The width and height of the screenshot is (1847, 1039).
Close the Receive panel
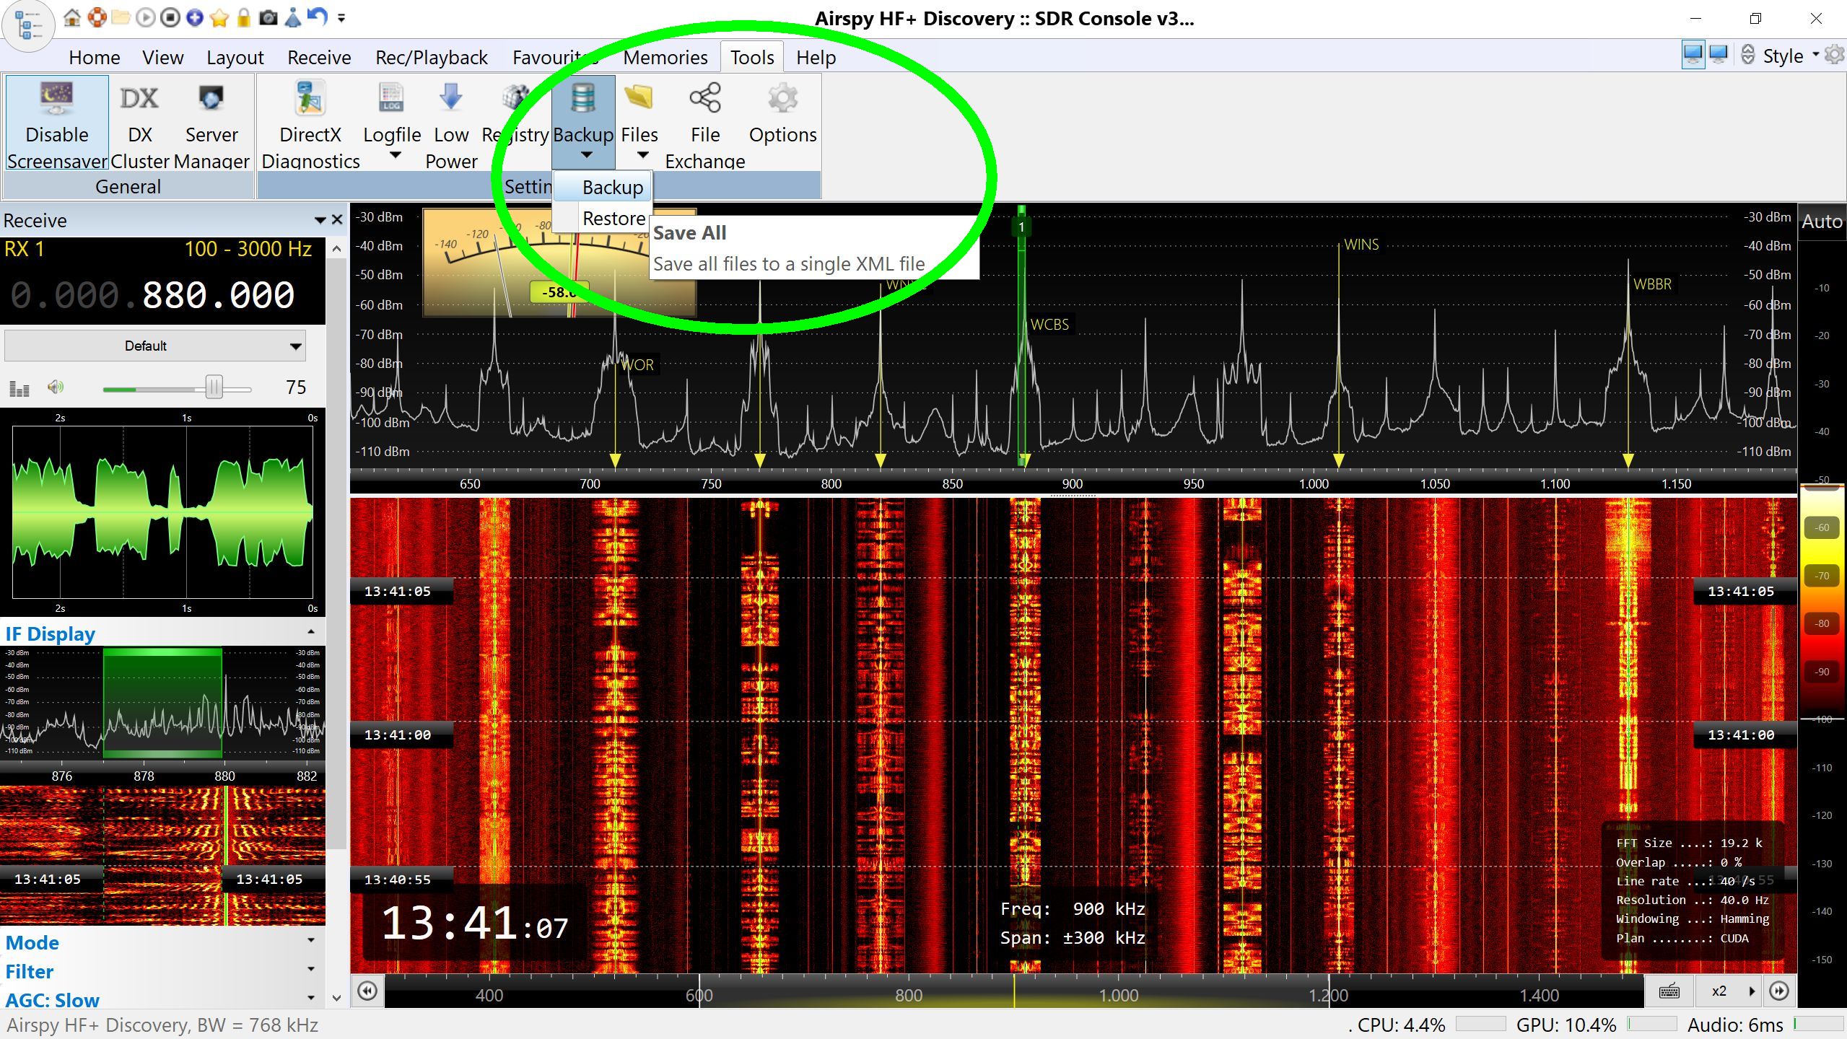pyautogui.click(x=337, y=220)
